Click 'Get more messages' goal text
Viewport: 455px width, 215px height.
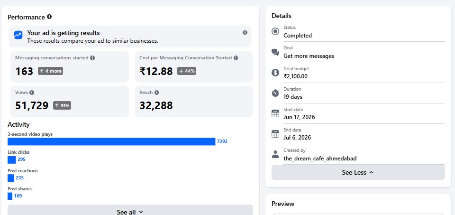coord(309,56)
